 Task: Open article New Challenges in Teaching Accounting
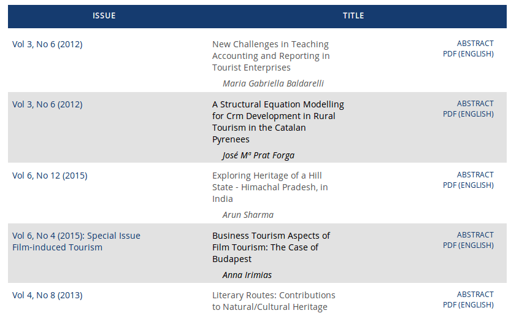(x=271, y=56)
